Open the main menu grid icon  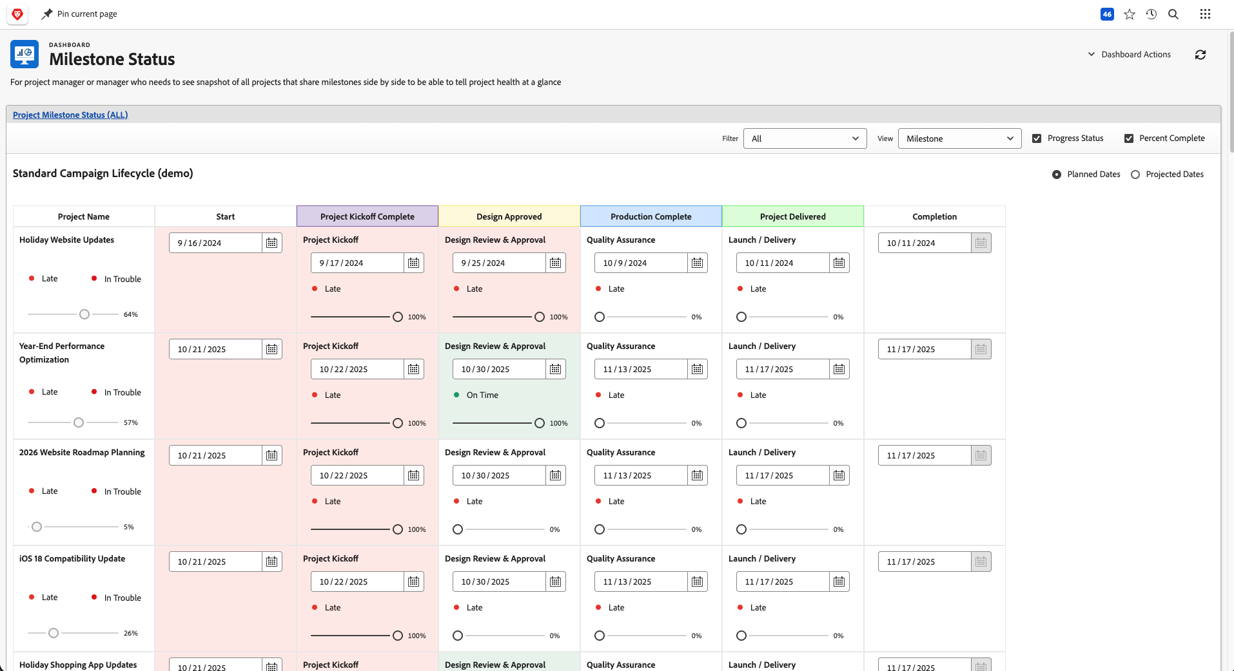point(1205,14)
